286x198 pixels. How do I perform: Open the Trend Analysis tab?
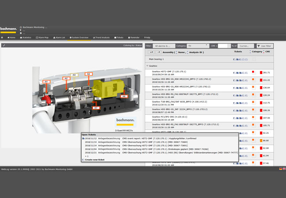coord(101,37)
